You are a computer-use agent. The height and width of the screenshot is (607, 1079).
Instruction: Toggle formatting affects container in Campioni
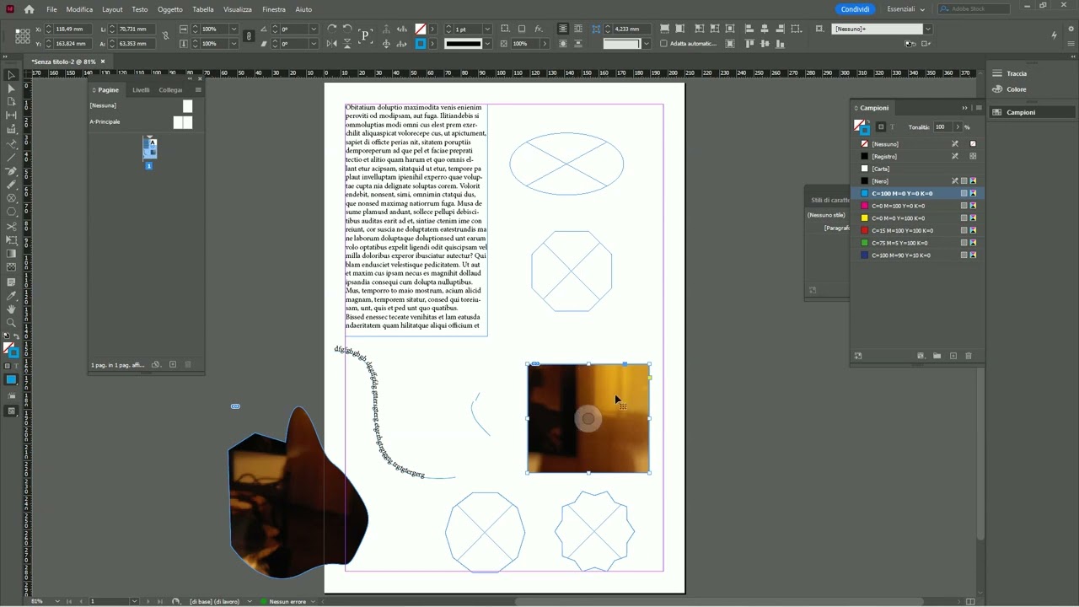881,127
